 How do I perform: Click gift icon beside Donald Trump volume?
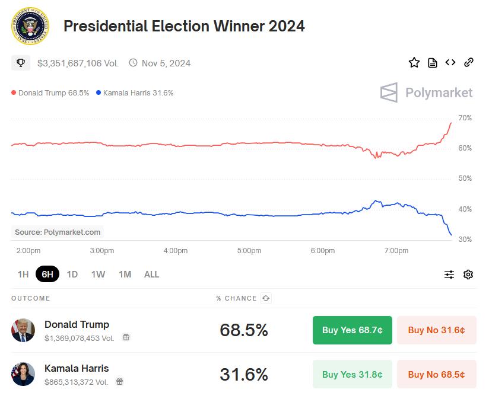point(126,337)
